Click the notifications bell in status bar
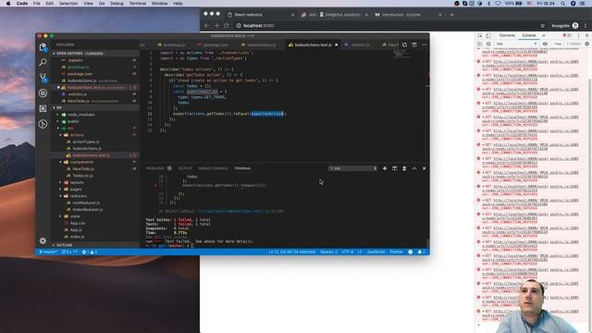Image resolution: width=592 pixels, height=333 pixels. click(x=421, y=252)
